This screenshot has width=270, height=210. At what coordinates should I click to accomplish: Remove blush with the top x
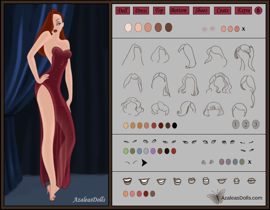tap(244, 29)
